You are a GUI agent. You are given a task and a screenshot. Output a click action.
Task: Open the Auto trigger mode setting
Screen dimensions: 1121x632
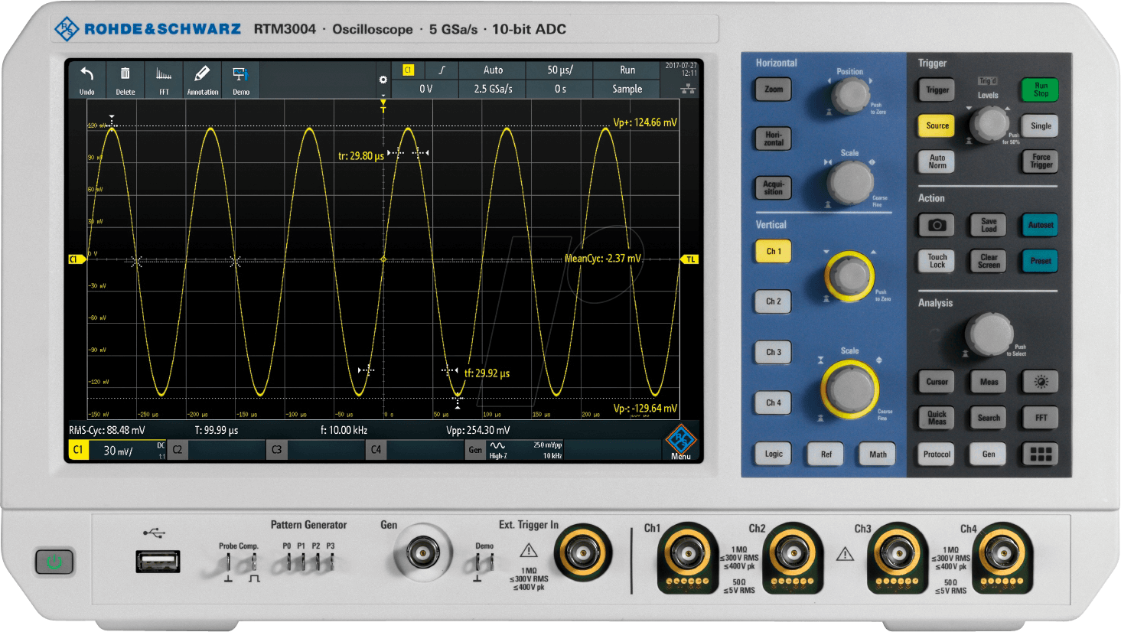pyautogui.click(x=493, y=70)
